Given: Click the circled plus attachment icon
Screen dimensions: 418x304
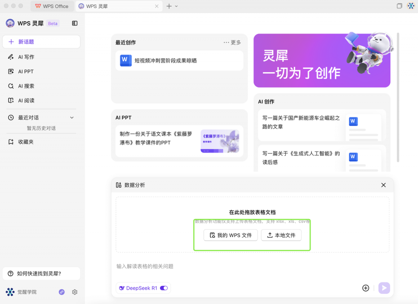Looking at the screenshot, I should click(366, 288).
